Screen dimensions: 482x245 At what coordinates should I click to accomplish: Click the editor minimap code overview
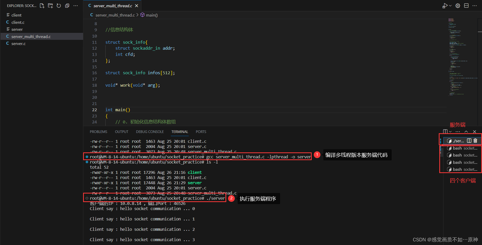tap(463, 57)
